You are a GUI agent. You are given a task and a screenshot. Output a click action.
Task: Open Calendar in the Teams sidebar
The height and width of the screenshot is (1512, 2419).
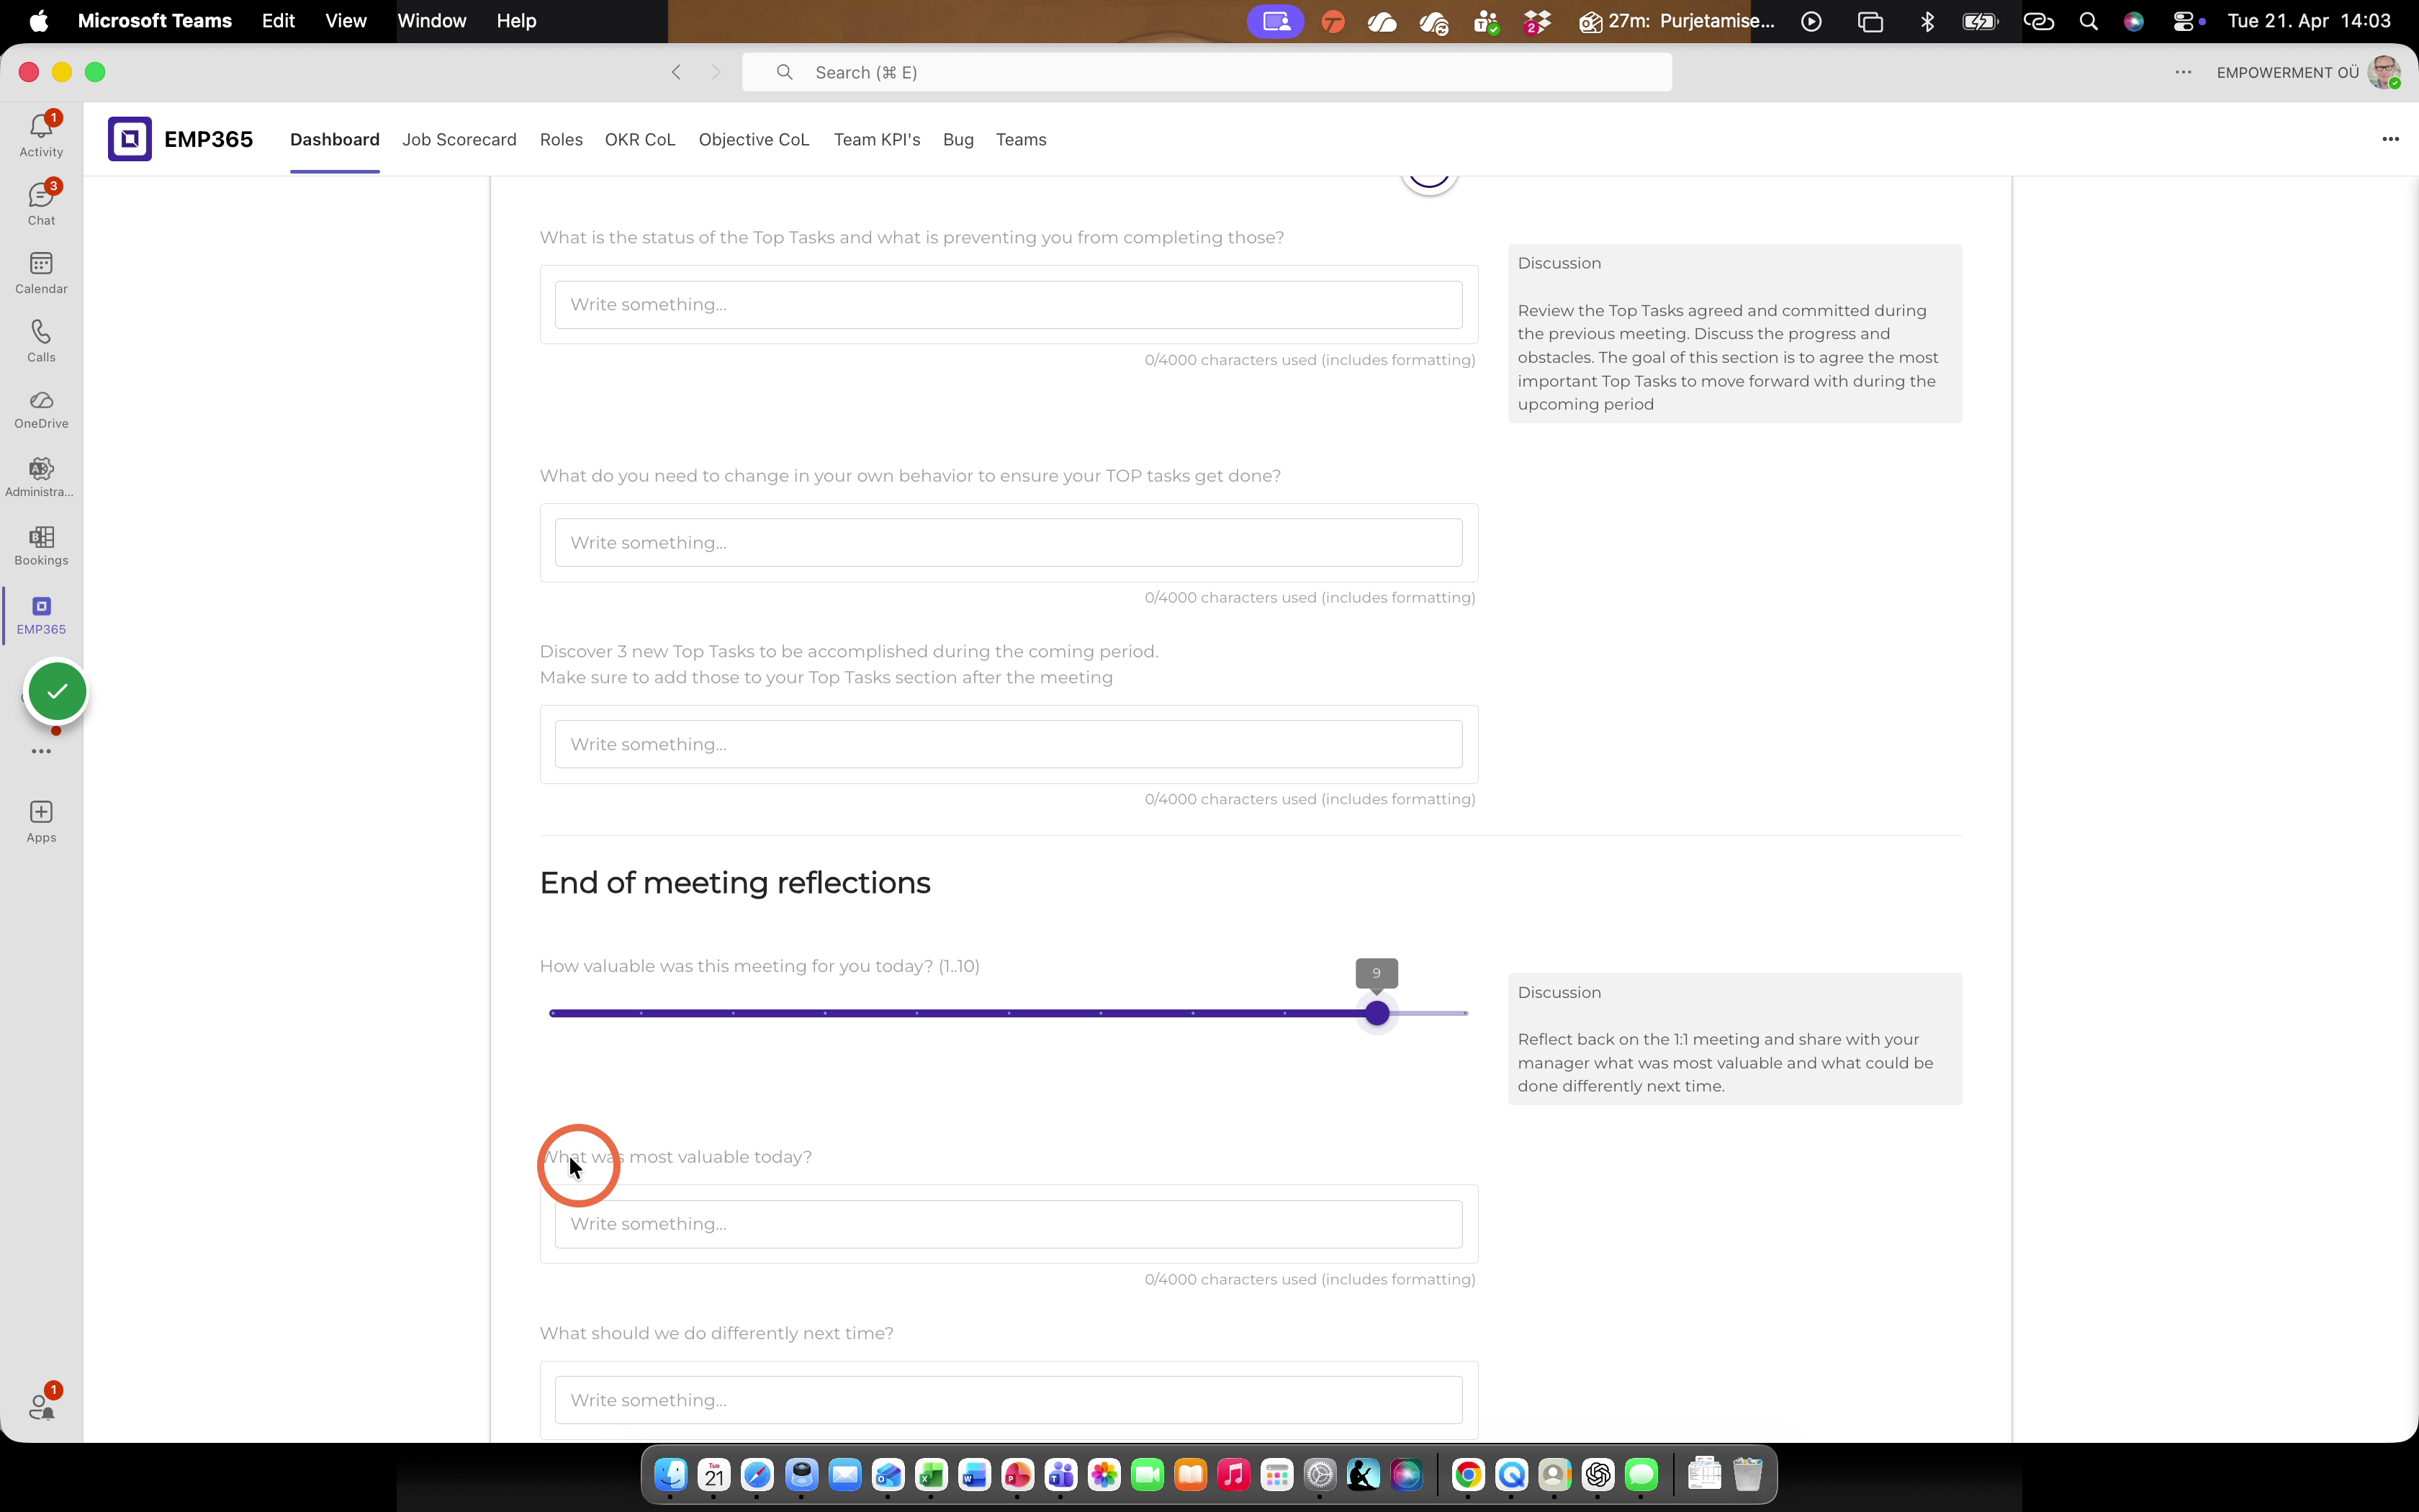point(41,272)
